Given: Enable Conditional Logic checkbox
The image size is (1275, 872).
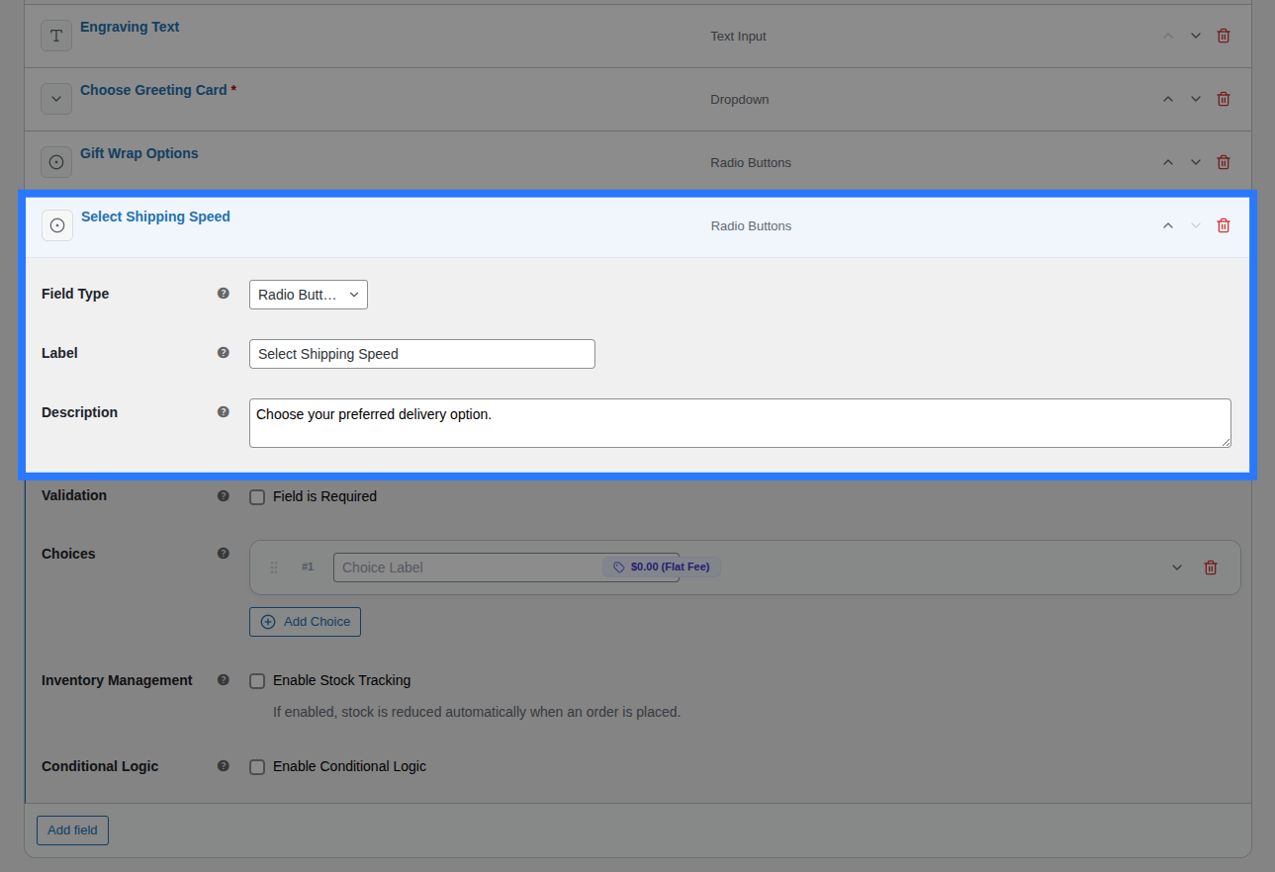Looking at the screenshot, I should click(x=257, y=767).
